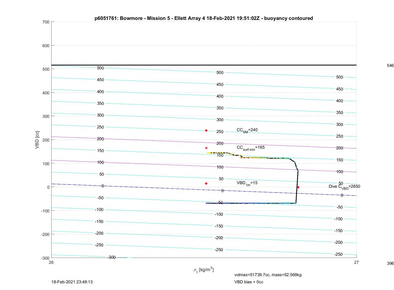Click the "CC SM=240" annotation
Screen dimensions: 394x290
pyautogui.click(x=247, y=130)
